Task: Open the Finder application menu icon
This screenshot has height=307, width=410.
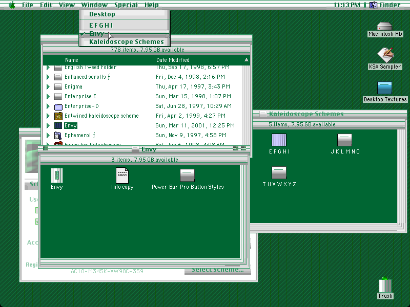Action: pos(373,5)
